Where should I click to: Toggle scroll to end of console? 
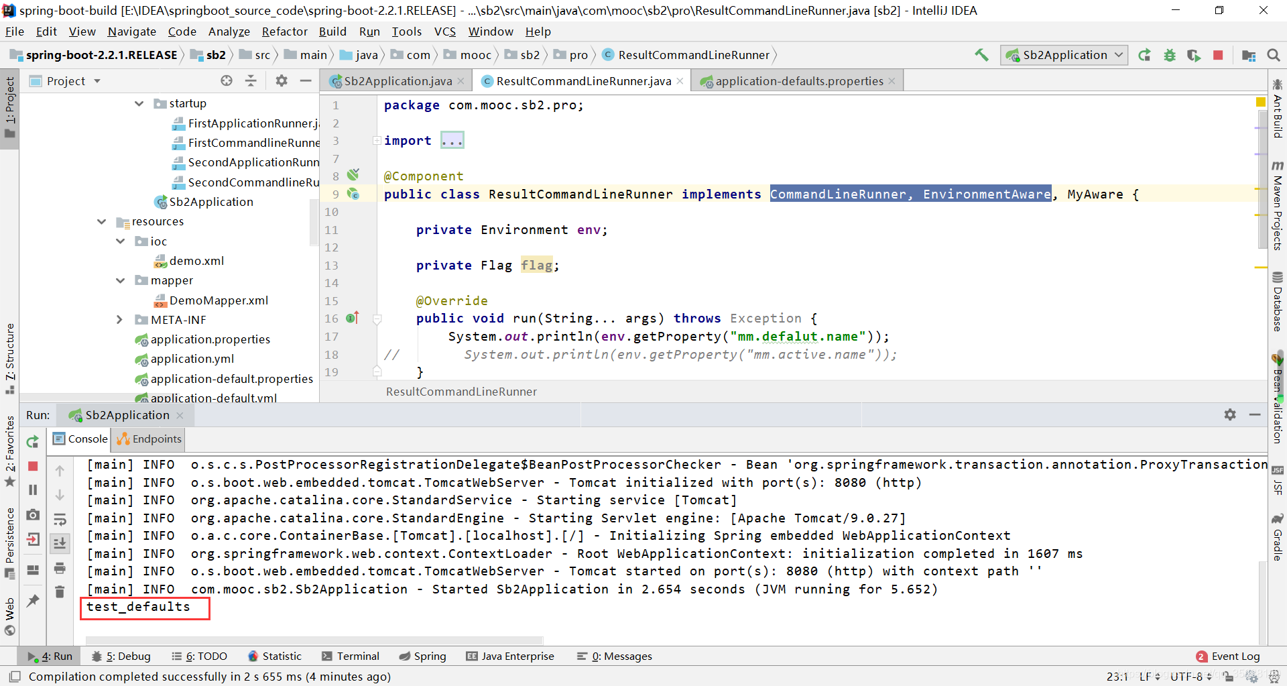pyautogui.click(x=60, y=543)
